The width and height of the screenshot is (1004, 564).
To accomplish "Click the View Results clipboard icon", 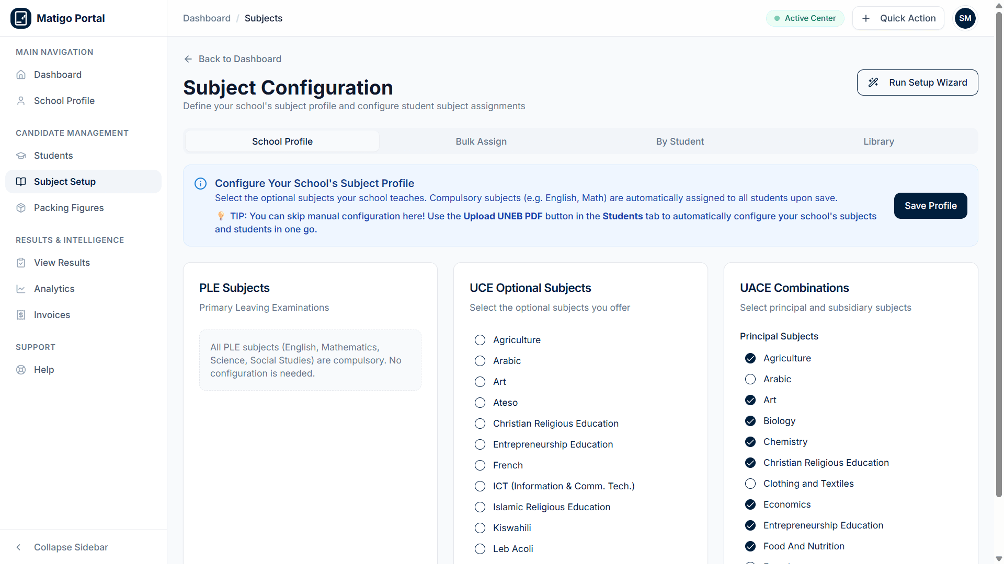I will pos(21,263).
